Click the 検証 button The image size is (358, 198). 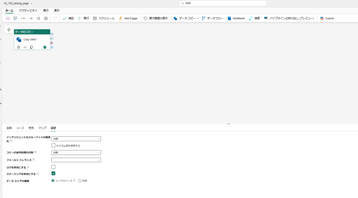(x=68, y=18)
